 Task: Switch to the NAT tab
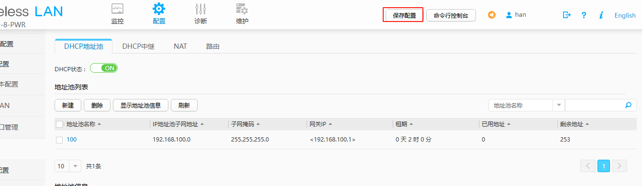[180, 46]
